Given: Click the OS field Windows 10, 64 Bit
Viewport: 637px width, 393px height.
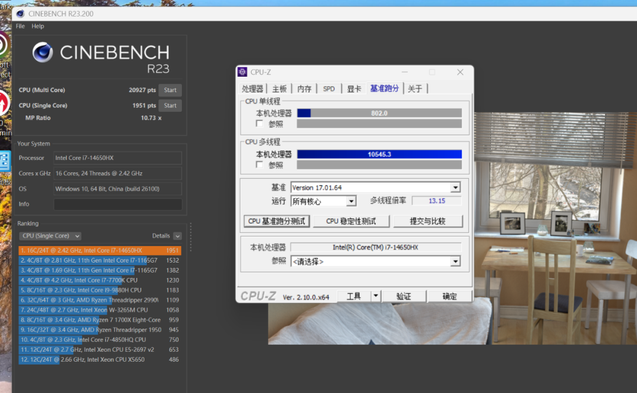Looking at the screenshot, I should pyautogui.click(x=118, y=189).
